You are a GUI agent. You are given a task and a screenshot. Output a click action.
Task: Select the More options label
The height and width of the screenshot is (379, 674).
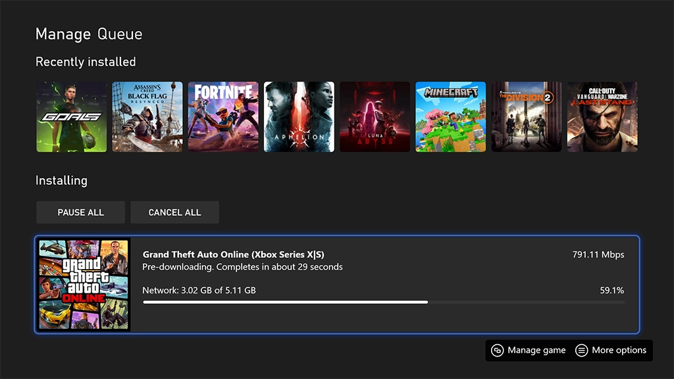click(x=619, y=350)
